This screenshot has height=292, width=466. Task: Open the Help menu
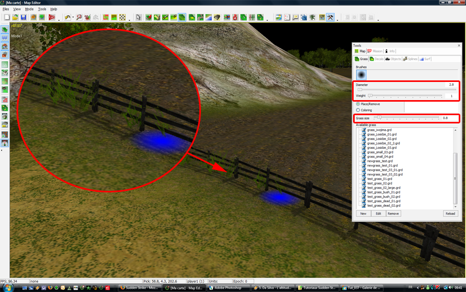click(53, 9)
